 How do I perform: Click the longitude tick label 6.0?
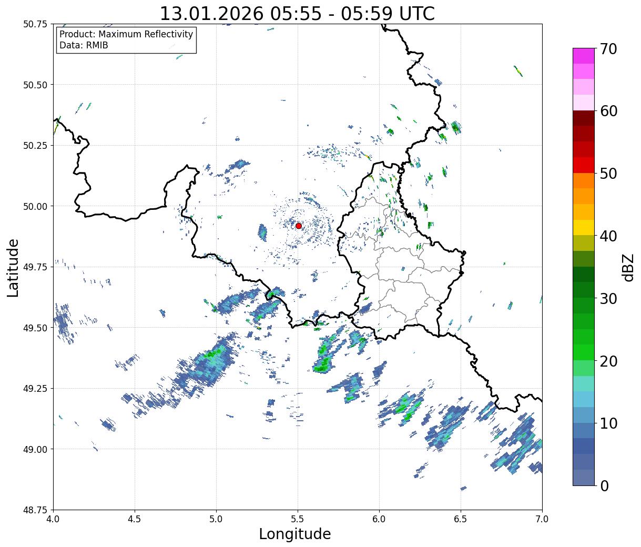[379, 519]
